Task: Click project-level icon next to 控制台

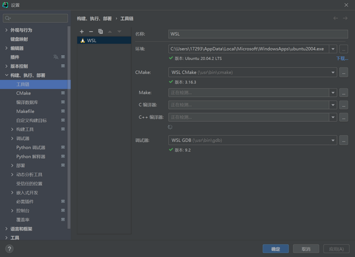Action: click(x=63, y=210)
